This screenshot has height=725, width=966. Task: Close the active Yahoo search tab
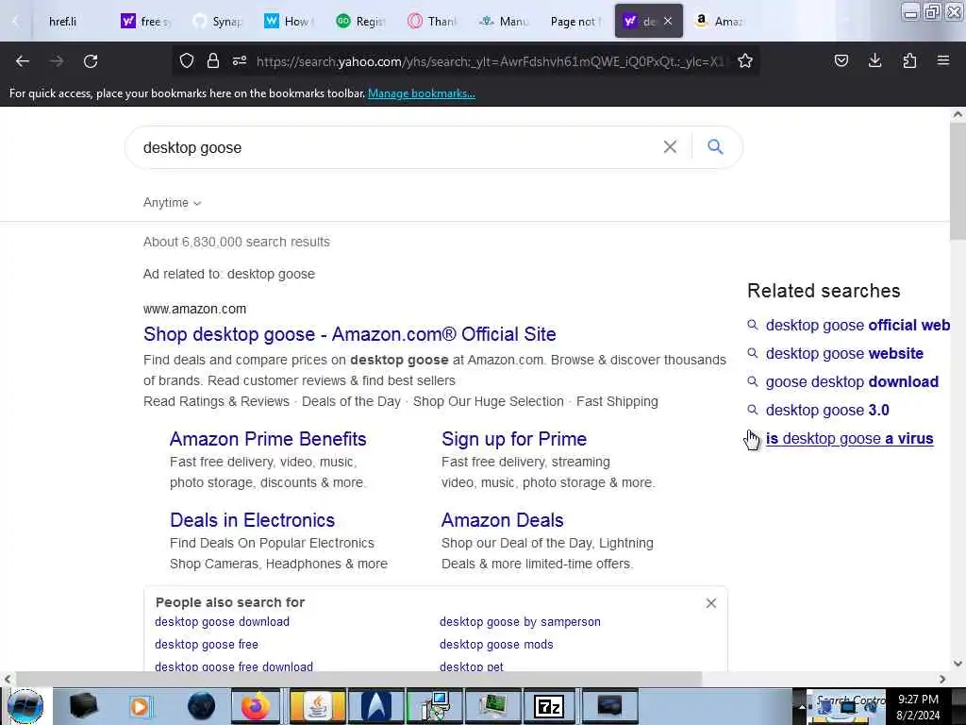(x=668, y=21)
